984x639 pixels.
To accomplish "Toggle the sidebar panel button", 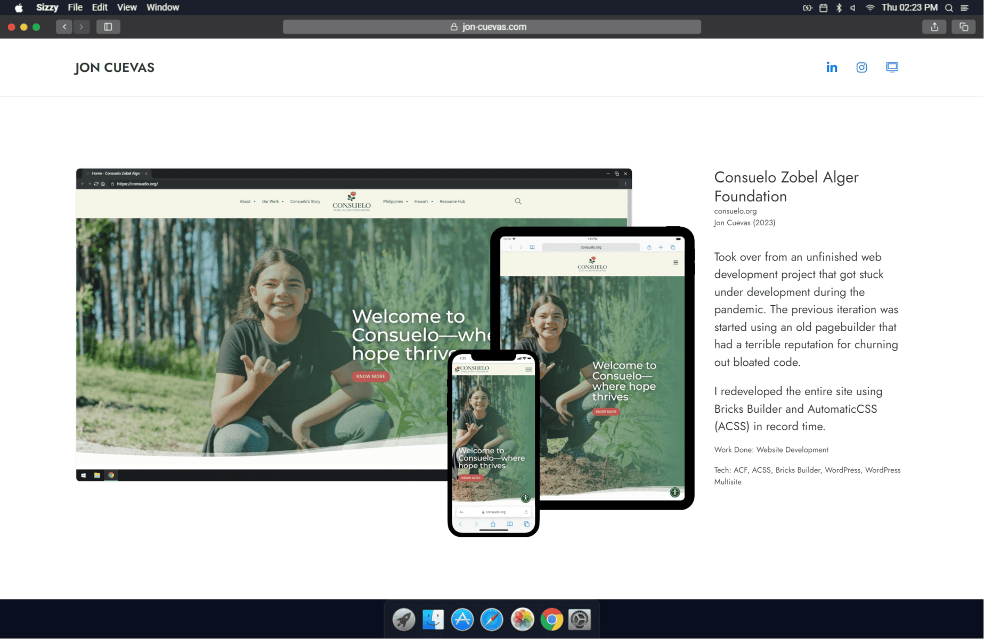I will [x=108, y=27].
